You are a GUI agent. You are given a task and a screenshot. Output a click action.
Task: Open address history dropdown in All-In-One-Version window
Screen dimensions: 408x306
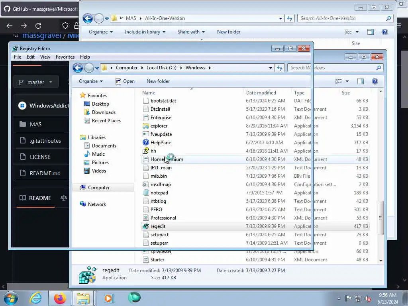tap(280, 18)
